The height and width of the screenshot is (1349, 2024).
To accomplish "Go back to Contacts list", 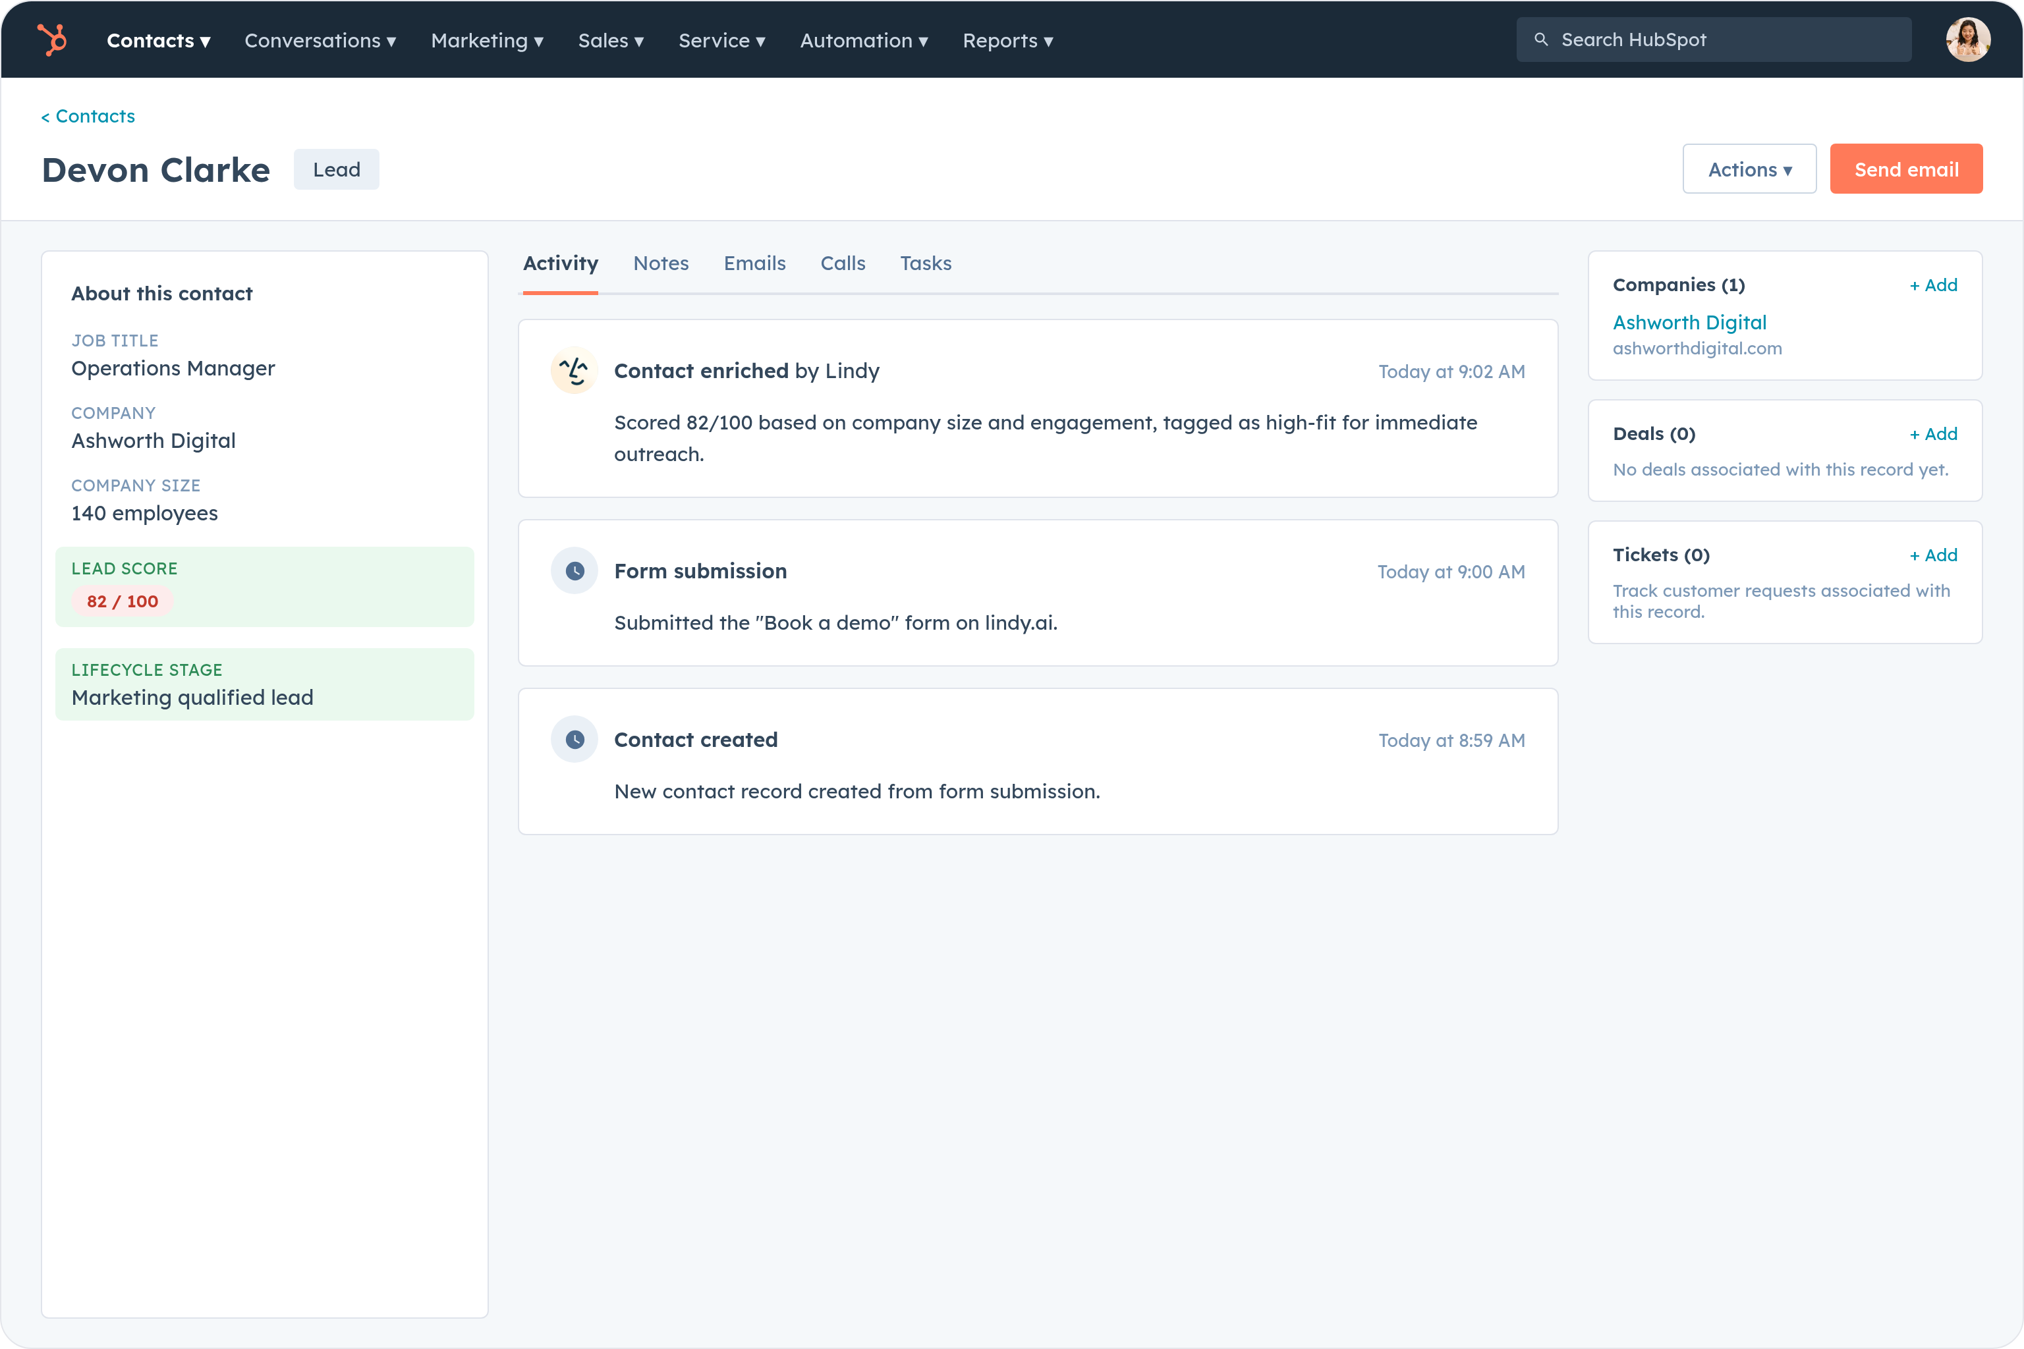I will 88,116.
